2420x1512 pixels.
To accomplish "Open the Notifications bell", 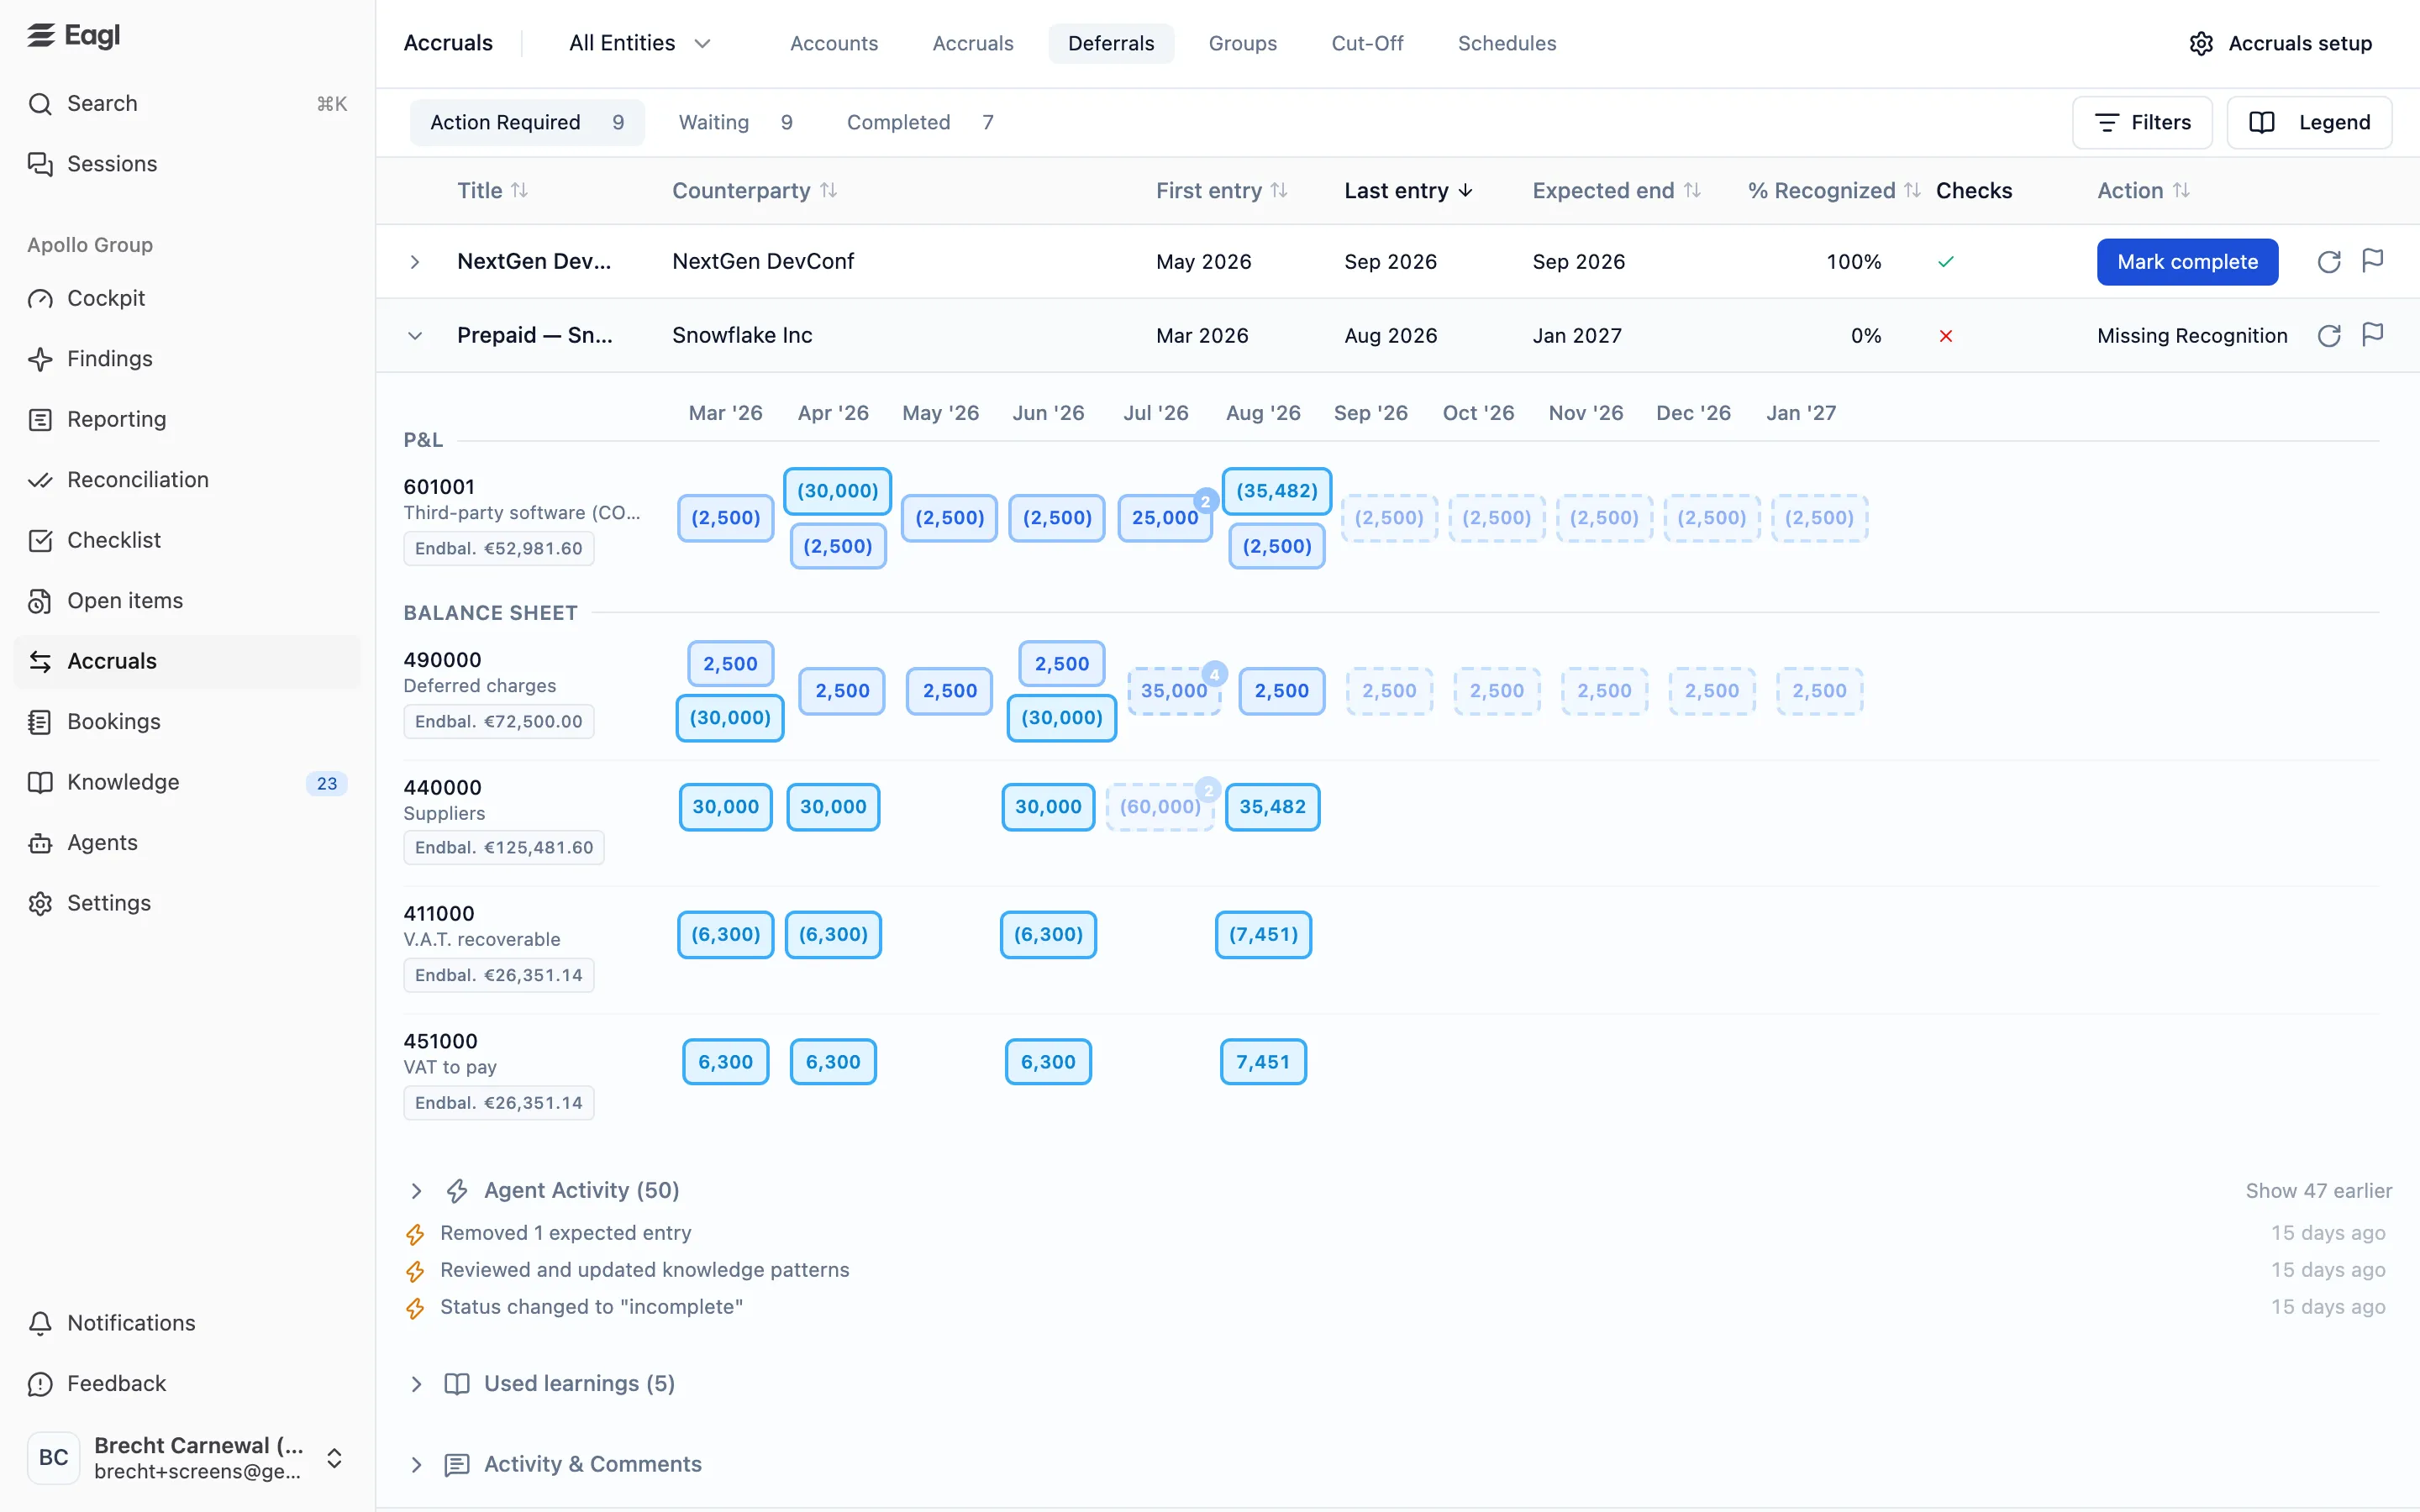I will click(187, 1323).
